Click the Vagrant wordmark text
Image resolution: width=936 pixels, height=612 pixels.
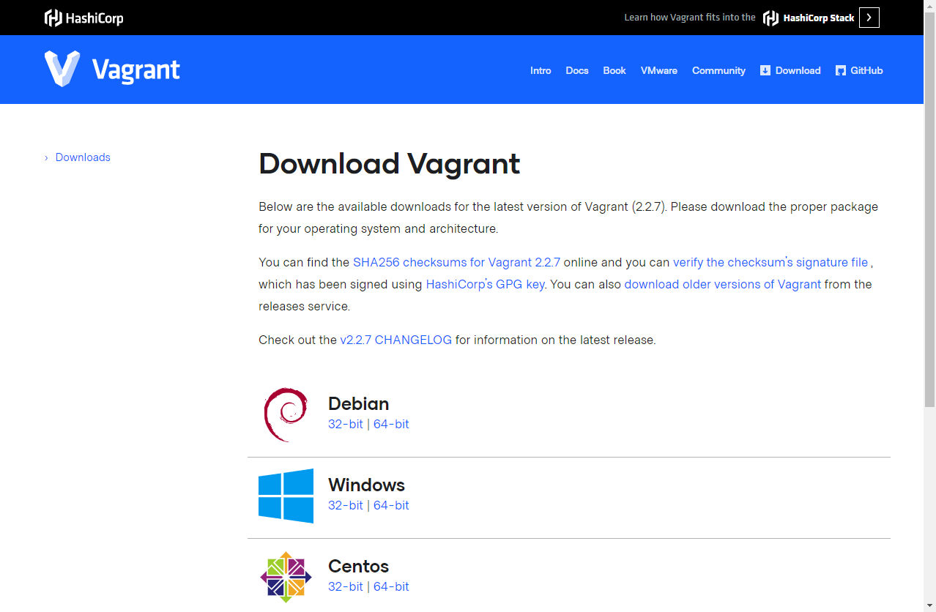point(136,70)
